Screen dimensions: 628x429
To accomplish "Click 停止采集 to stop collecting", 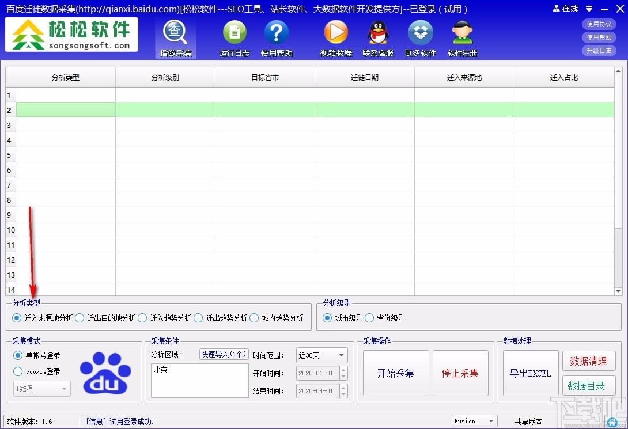I will pos(460,373).
